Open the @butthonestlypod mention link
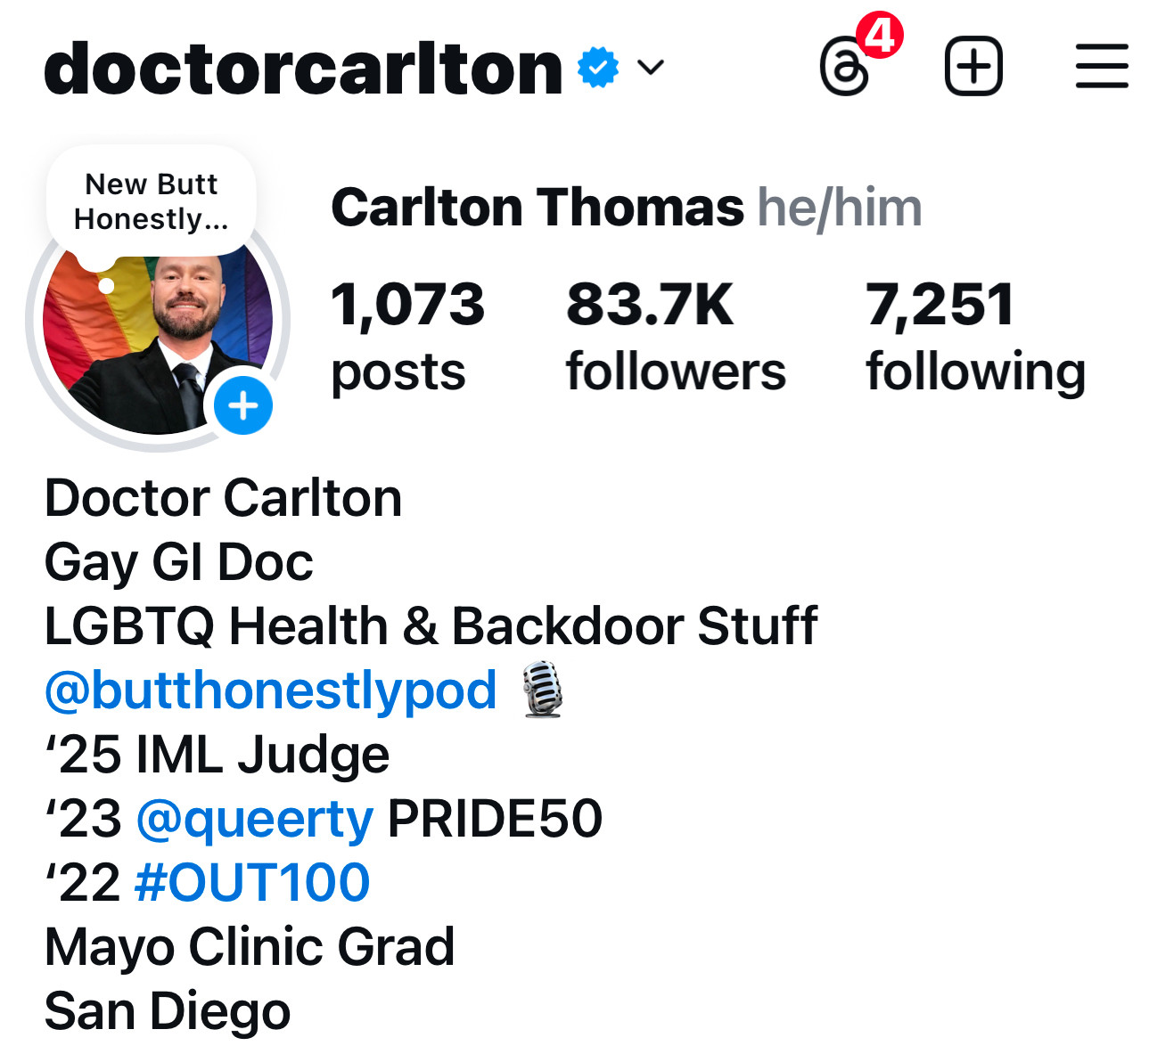Screen dimensions: 1149x1054 270,690
